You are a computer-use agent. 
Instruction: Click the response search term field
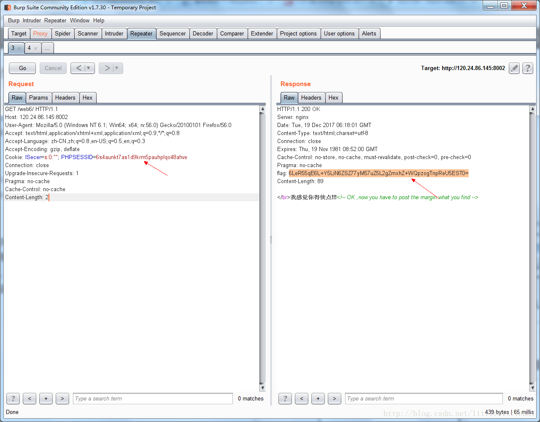424,398
